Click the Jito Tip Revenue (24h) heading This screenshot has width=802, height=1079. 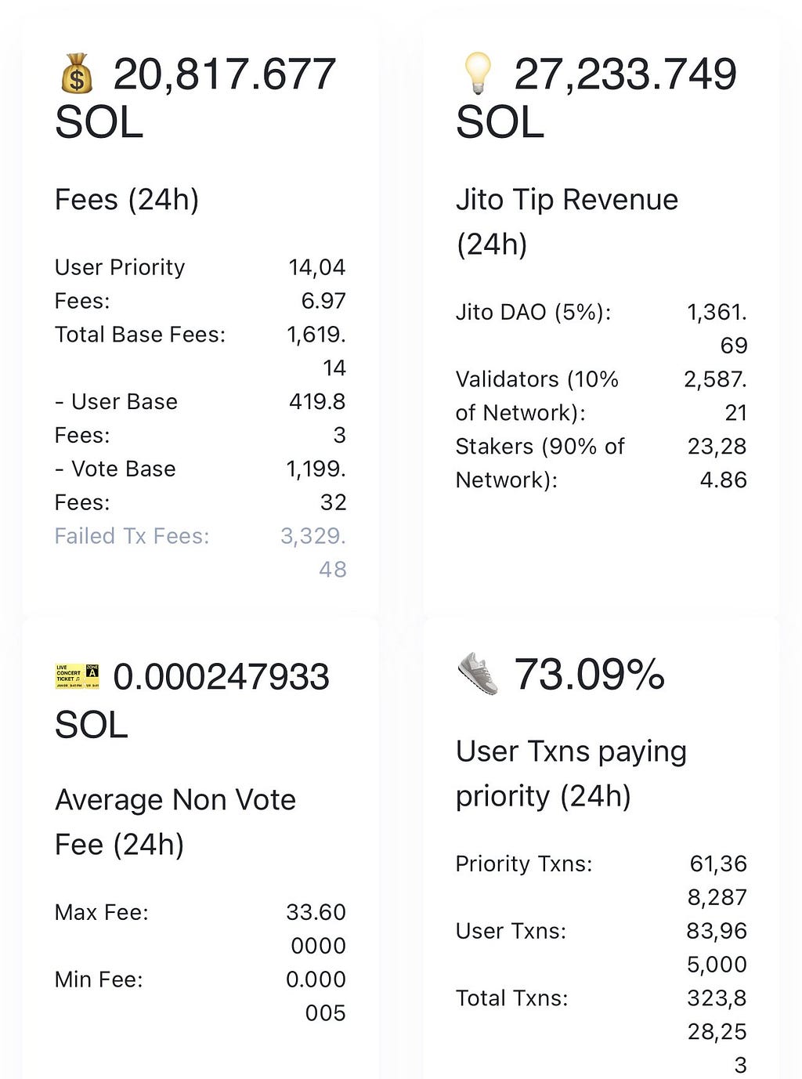pos(567,222)
